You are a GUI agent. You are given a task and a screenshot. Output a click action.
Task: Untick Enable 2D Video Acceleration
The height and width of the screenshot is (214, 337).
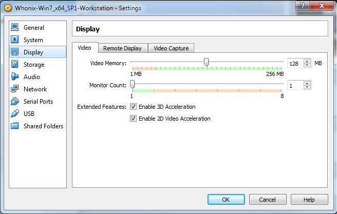click(x=133, y=119)
